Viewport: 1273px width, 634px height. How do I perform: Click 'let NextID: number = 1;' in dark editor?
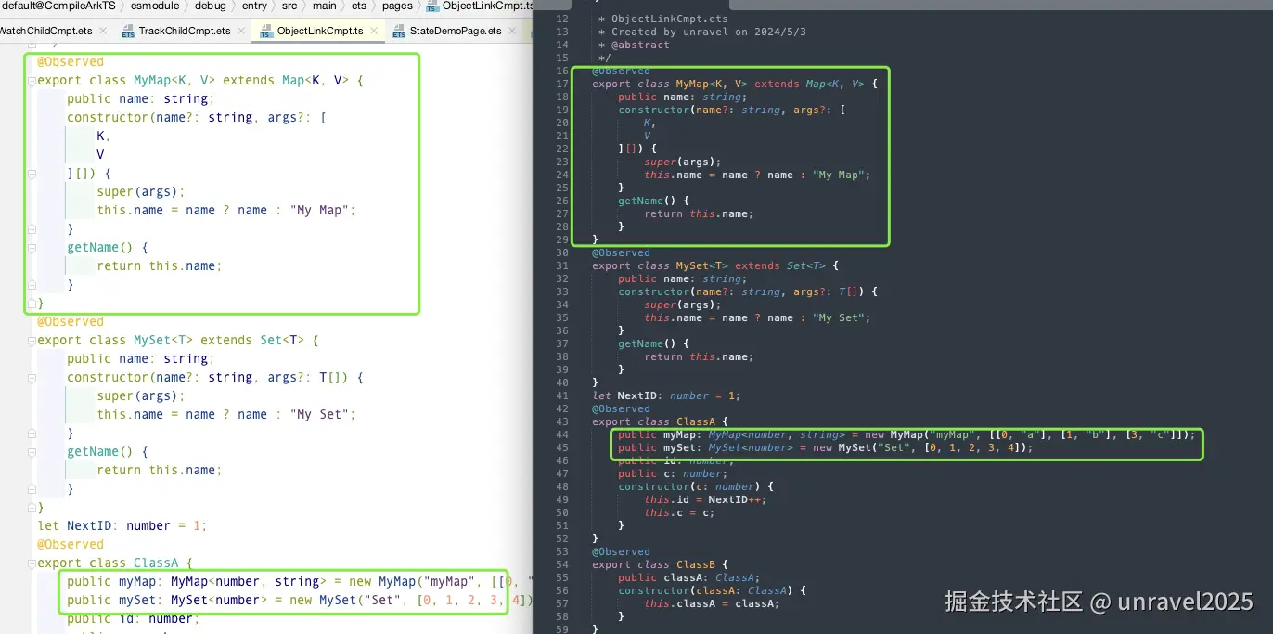(x=666, y=395)
